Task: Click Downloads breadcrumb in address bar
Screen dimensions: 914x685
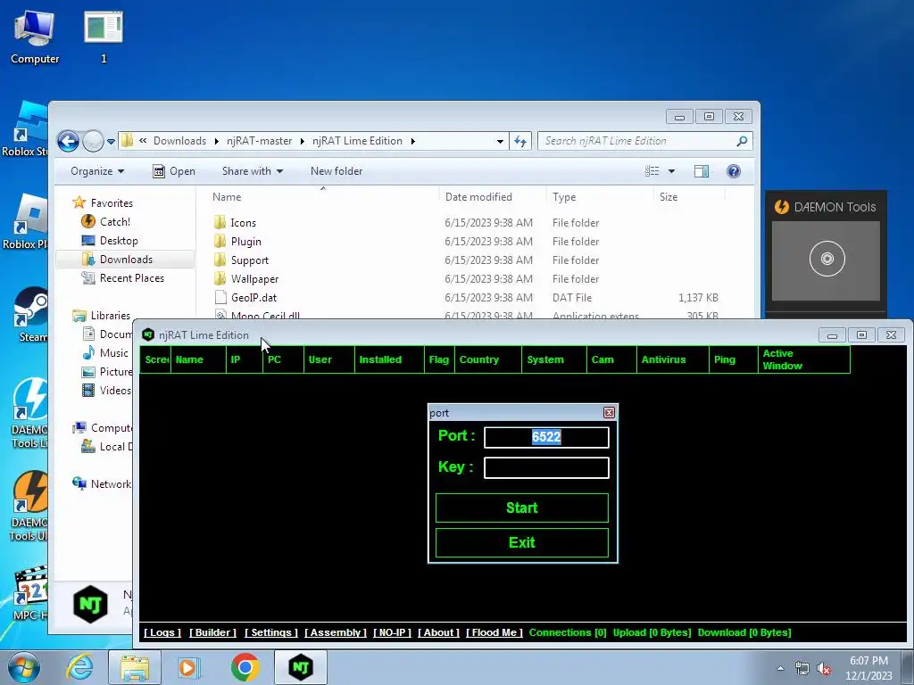Action: tap(179, 141)
